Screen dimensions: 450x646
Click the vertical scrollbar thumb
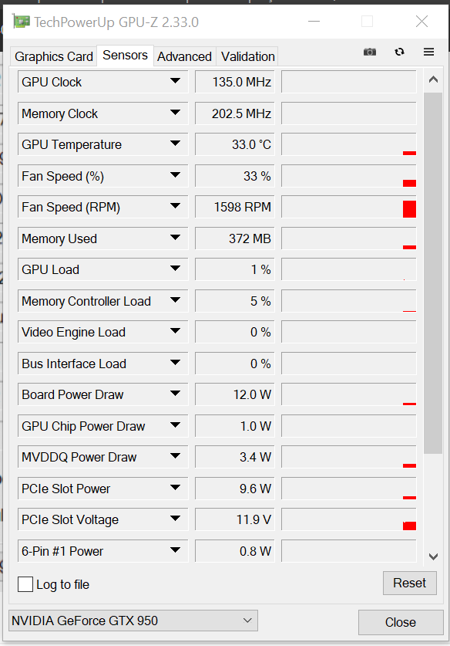tap(433, 272)
